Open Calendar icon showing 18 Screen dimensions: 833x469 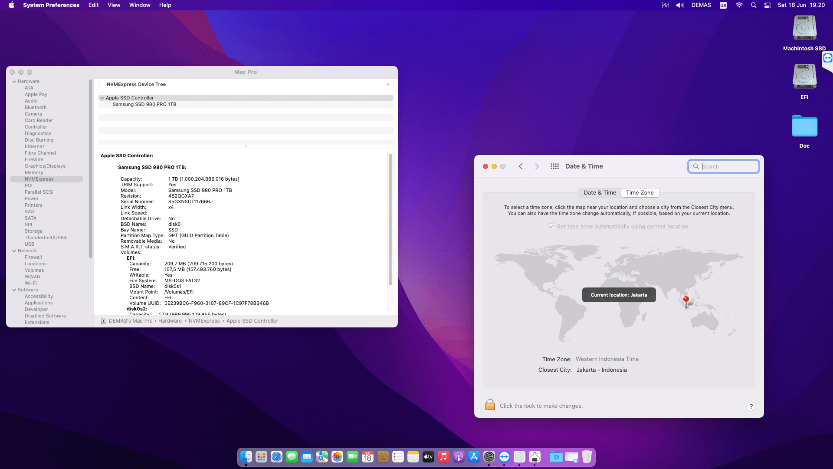pos(367,457)
